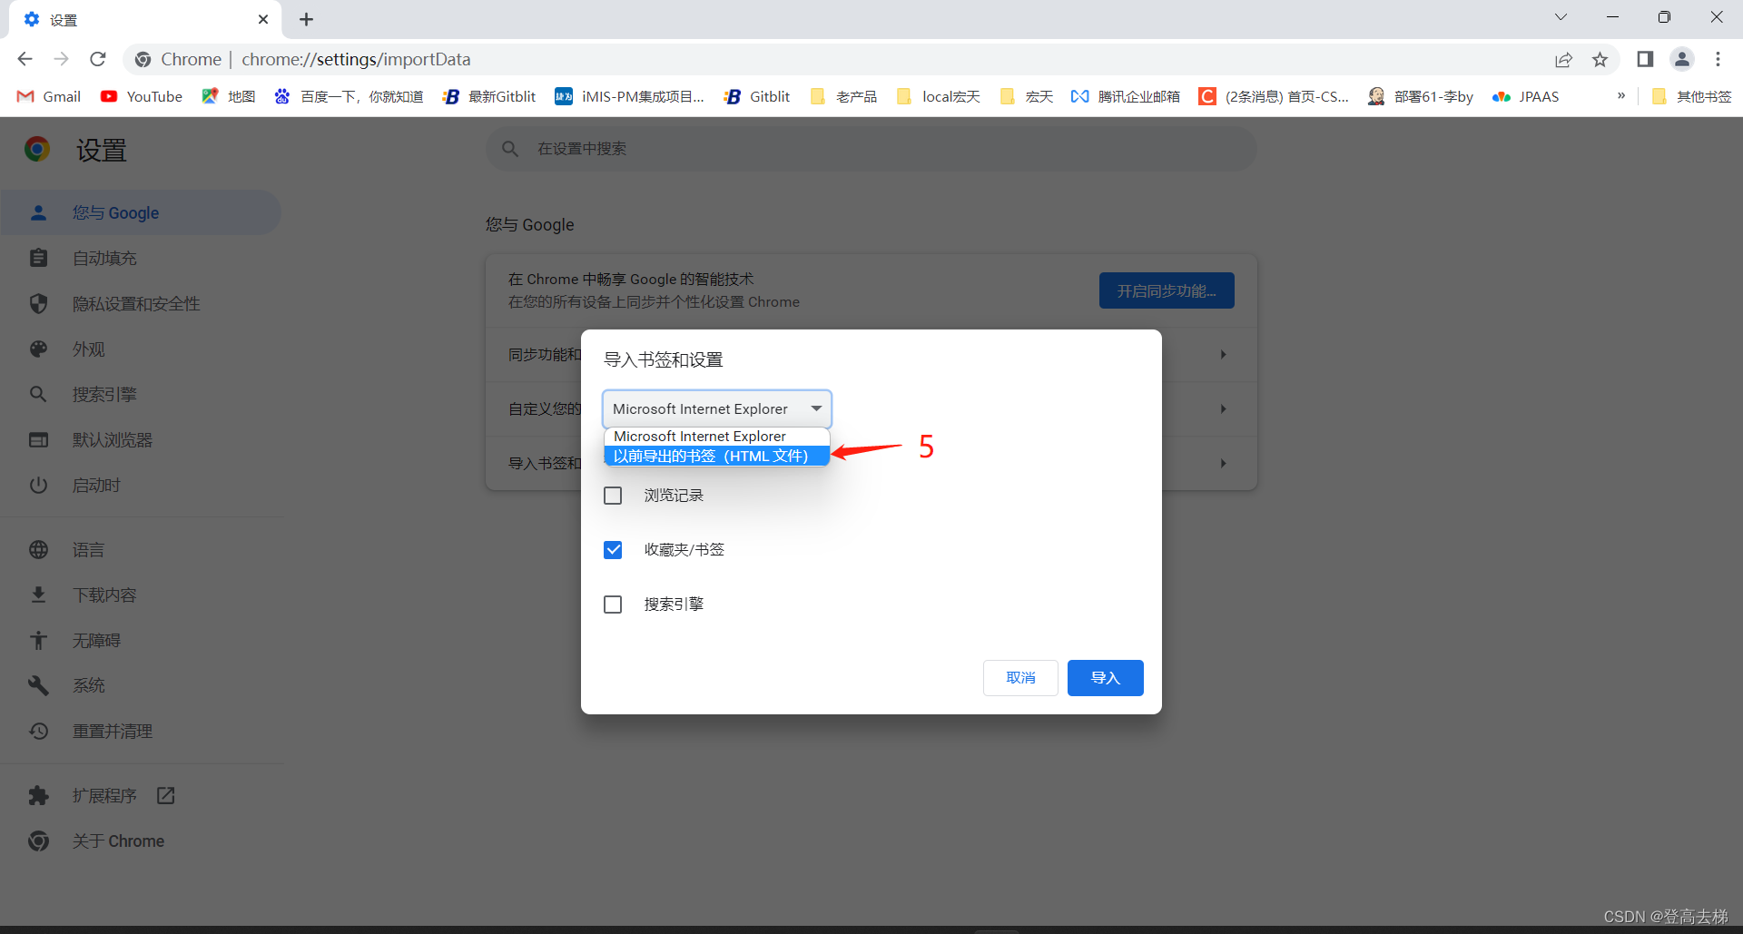Open CSDN 首页 bookmark

(x=1275, y=96)
